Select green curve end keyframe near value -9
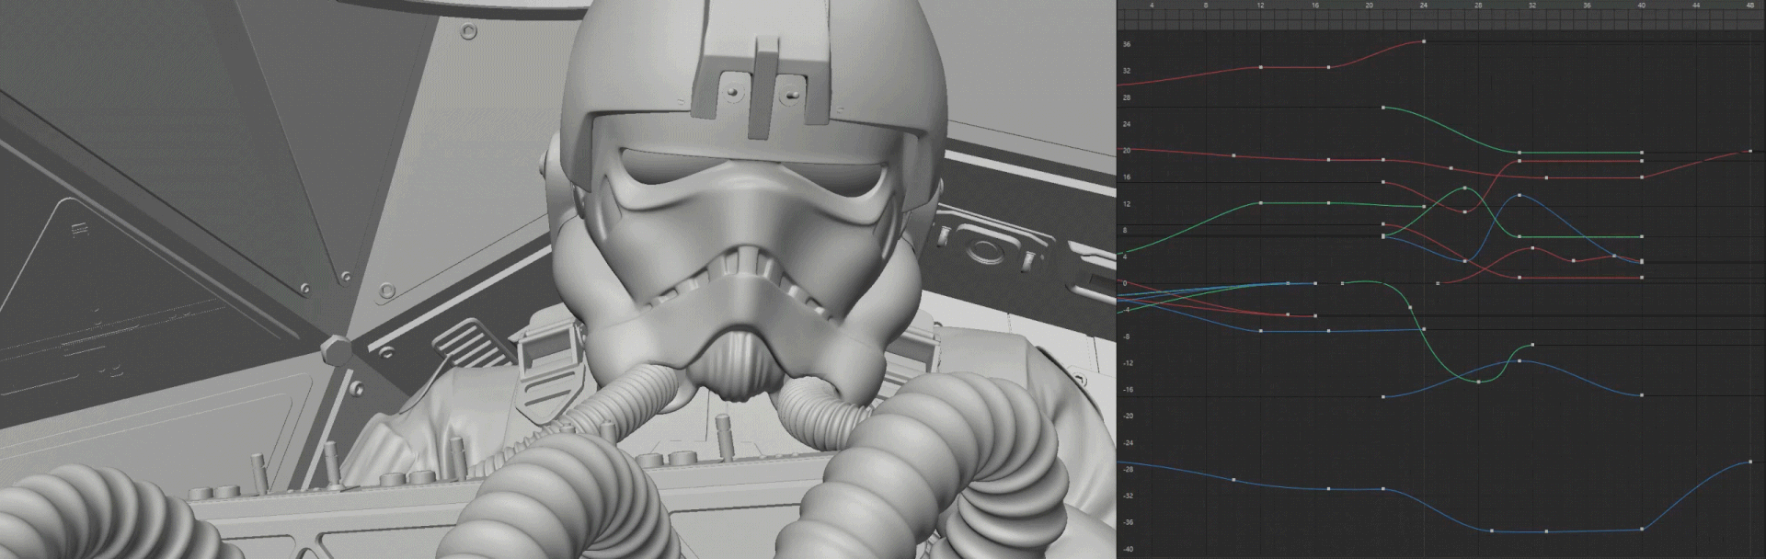Image resolution: width=1766 pixels, height=559 pixels. coord(1532,345)
